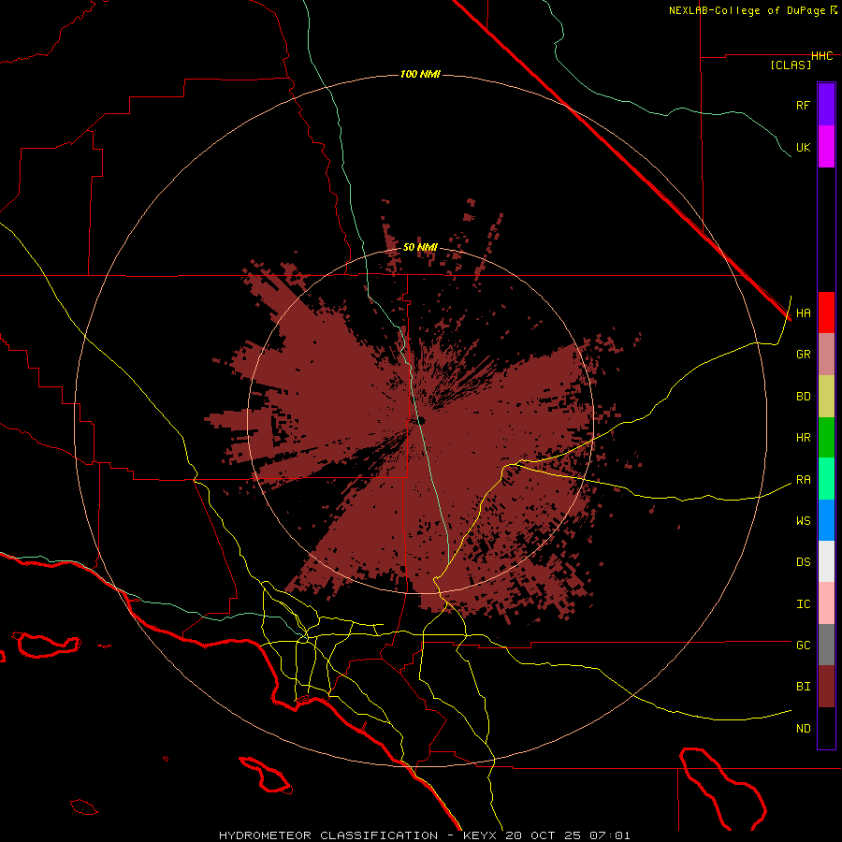Screen dimensions: 842x842
Task: Click the GC gray legend swatch
Action: 826,645
